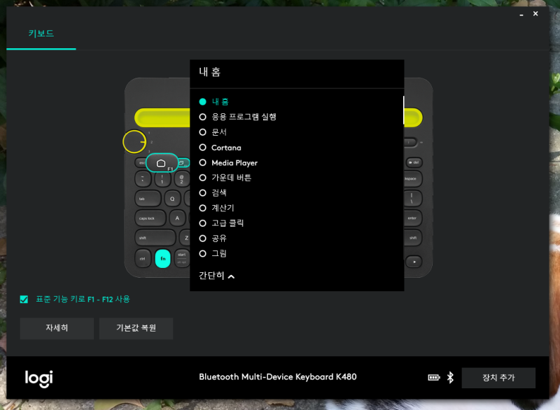Click the 기본값 복원 button
The width and height of the screenshot is (560, 410).
coord(136,328)
